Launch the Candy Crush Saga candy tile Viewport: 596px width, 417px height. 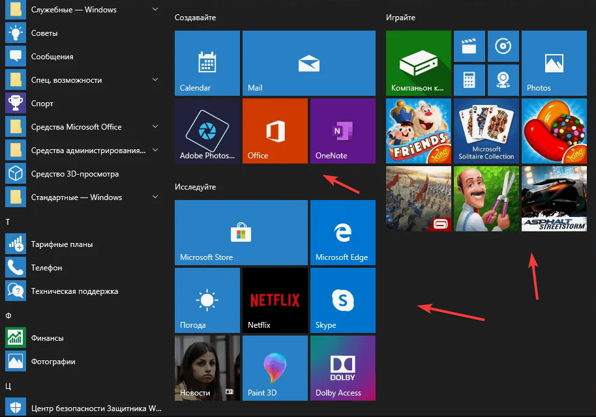[x=554, y=131]
